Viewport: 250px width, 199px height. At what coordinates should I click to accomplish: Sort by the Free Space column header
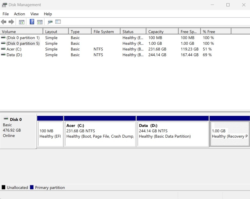pyautogui.click(x=190, y=31)
